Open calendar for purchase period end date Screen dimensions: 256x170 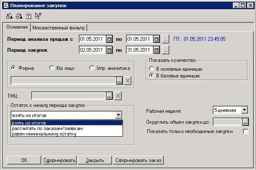(x=157, y=50)
